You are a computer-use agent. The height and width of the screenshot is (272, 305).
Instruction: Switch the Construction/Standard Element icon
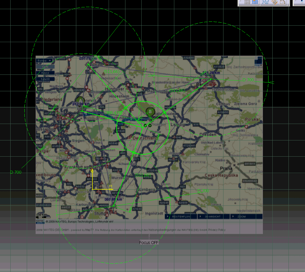[x=265, y=2]
